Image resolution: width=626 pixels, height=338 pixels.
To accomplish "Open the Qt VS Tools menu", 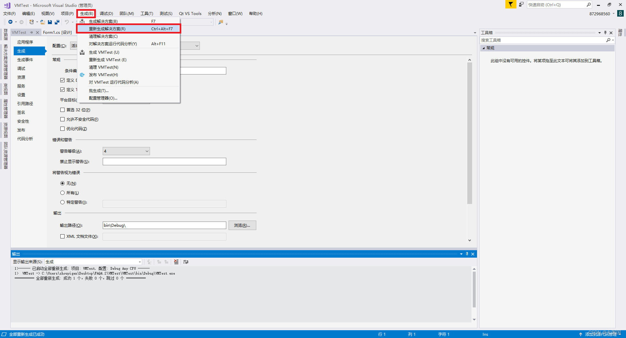I will 190,14.
